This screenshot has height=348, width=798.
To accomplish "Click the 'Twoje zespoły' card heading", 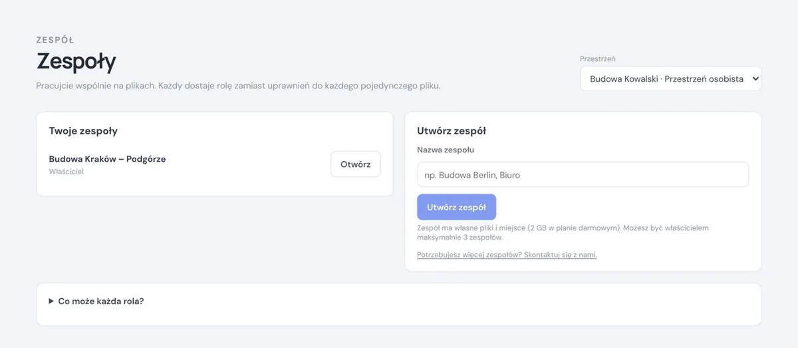I will pyautogui.click(x=83, y=131).
